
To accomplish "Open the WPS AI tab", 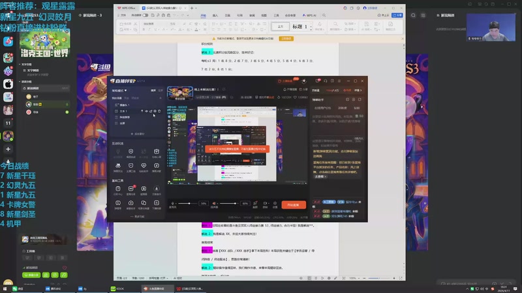I will (309, 15).
